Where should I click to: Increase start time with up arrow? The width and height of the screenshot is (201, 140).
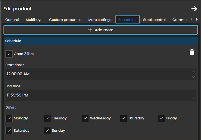tap(194, 71)
